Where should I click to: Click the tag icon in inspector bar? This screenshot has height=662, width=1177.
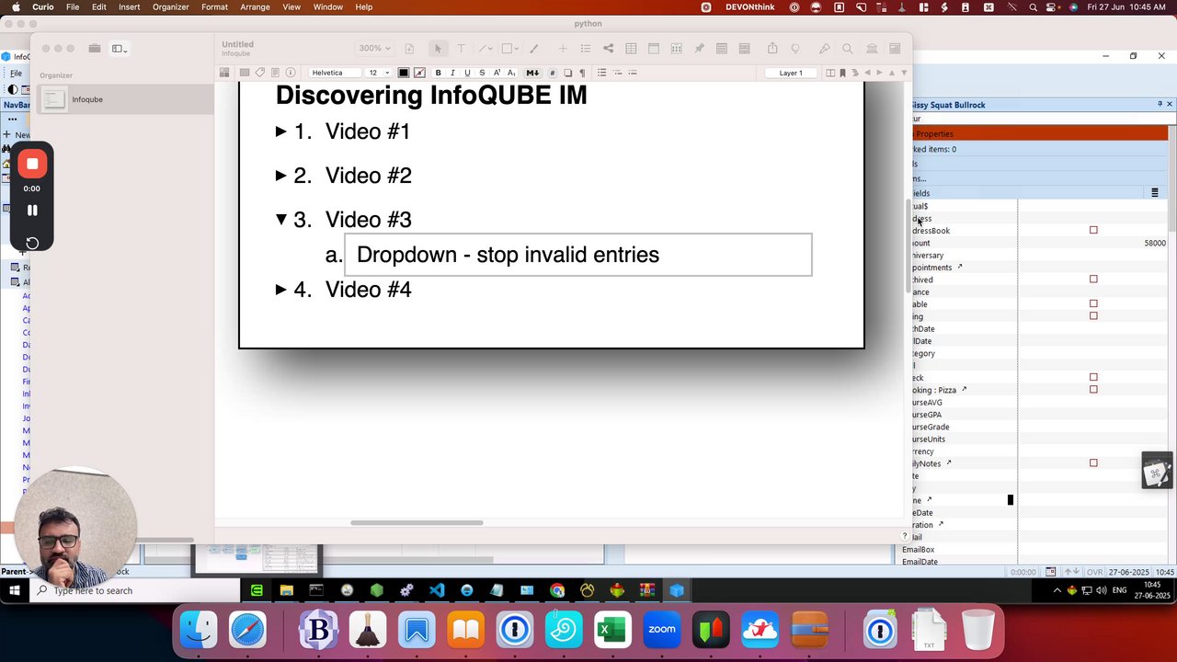point(260,73)
